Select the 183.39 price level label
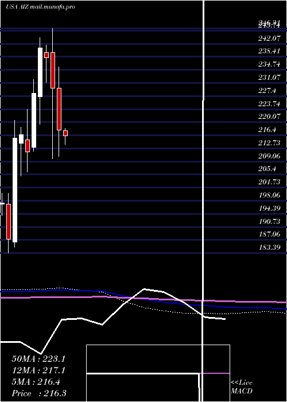Screen dimensions: 287x402 [269, 248]
